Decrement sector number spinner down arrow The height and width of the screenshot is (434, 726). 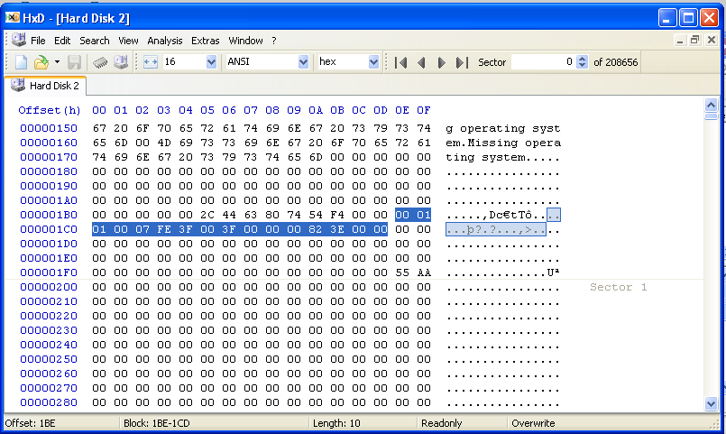pos(583,65)
